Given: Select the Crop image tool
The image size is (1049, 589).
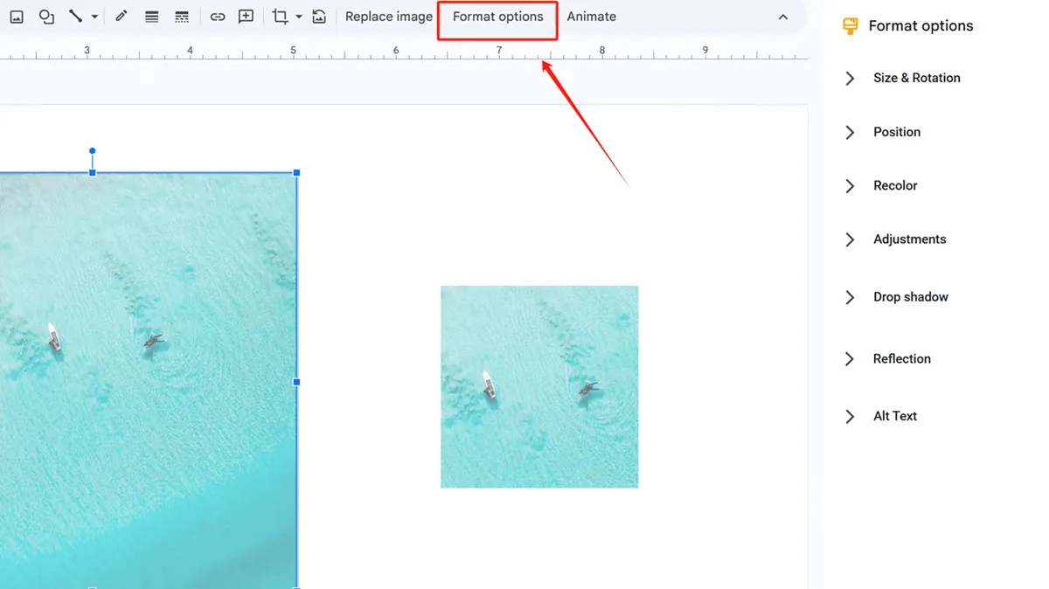Looking at the screenshot, I should (280, 17).
